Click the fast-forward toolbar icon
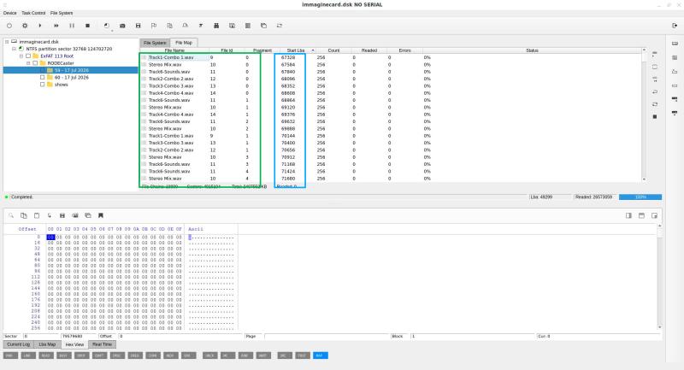Image resolution: width=684 pixels, height=370 pixels. (x=56, y=26)
